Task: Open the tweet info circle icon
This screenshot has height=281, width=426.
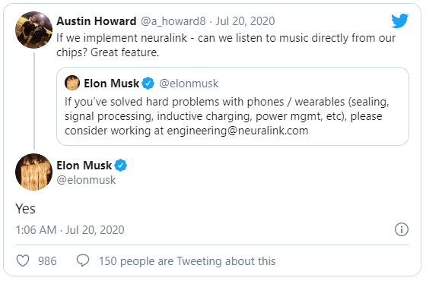Action: click(402, 229)
